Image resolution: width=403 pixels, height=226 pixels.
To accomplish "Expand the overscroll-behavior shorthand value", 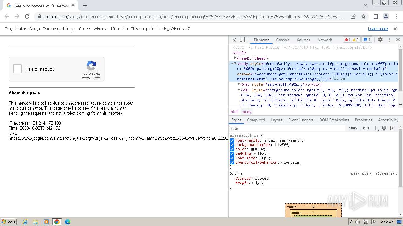I will [x=281, y=163].
